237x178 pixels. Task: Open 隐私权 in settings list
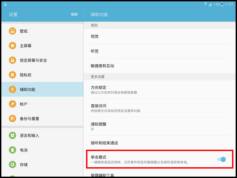click(42, 75)
